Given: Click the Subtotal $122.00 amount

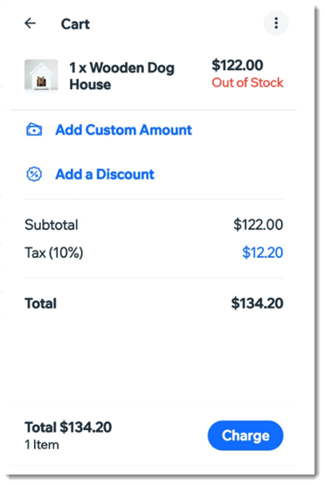Looking at the screenshot, I should click(x=259, y=225).
